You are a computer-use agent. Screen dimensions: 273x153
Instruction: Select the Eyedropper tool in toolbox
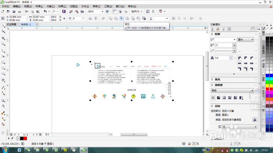(x=3, y=113)
